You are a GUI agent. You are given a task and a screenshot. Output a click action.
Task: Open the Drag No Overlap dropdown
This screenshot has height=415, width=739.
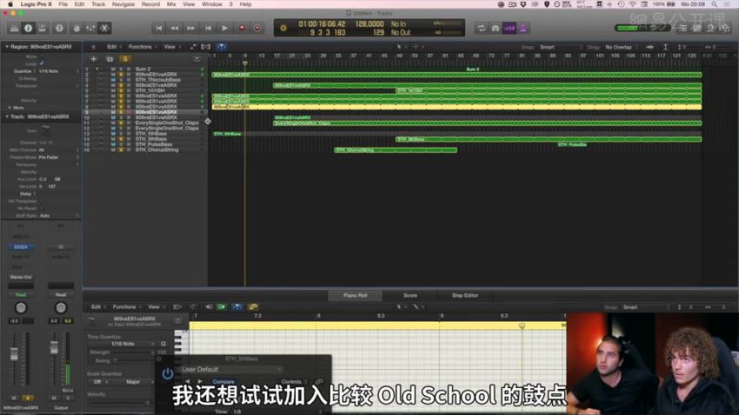tap(622, 47)
